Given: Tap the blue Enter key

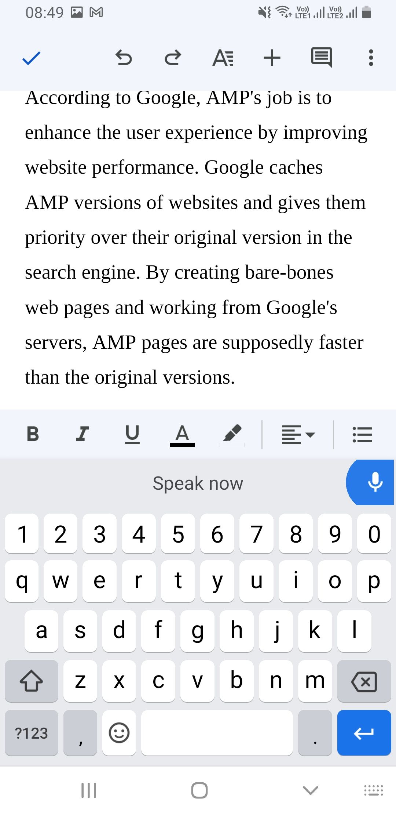Looking at the screenshot, I should pos(364,733).
